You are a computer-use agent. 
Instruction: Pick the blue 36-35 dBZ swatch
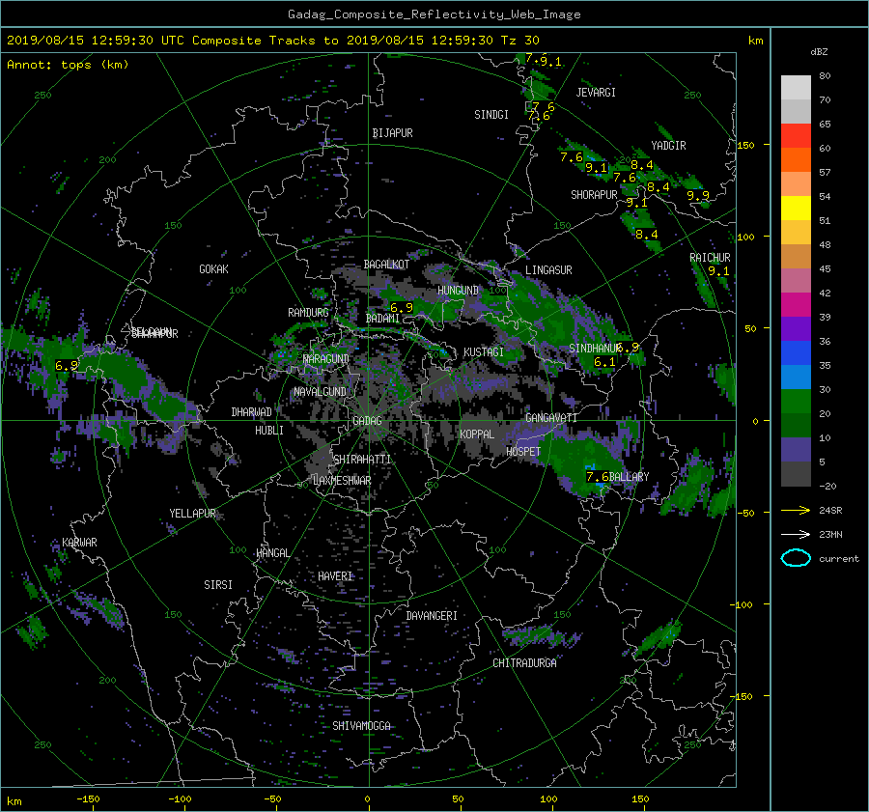coord(796,353)
